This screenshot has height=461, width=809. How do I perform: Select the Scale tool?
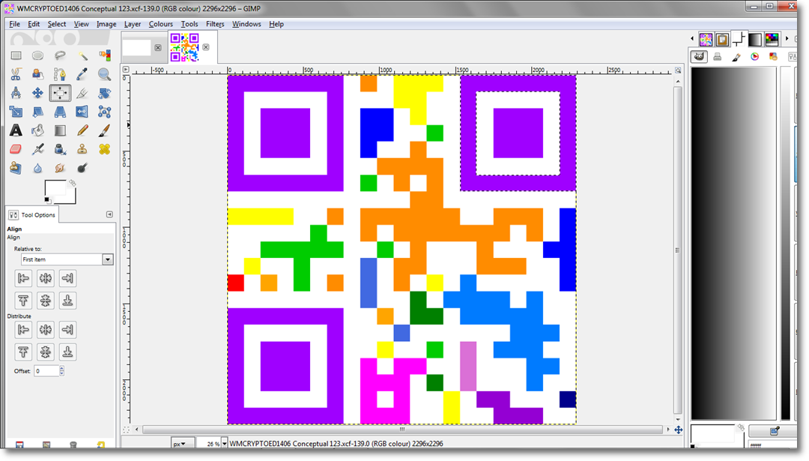[x=16, y=112]
